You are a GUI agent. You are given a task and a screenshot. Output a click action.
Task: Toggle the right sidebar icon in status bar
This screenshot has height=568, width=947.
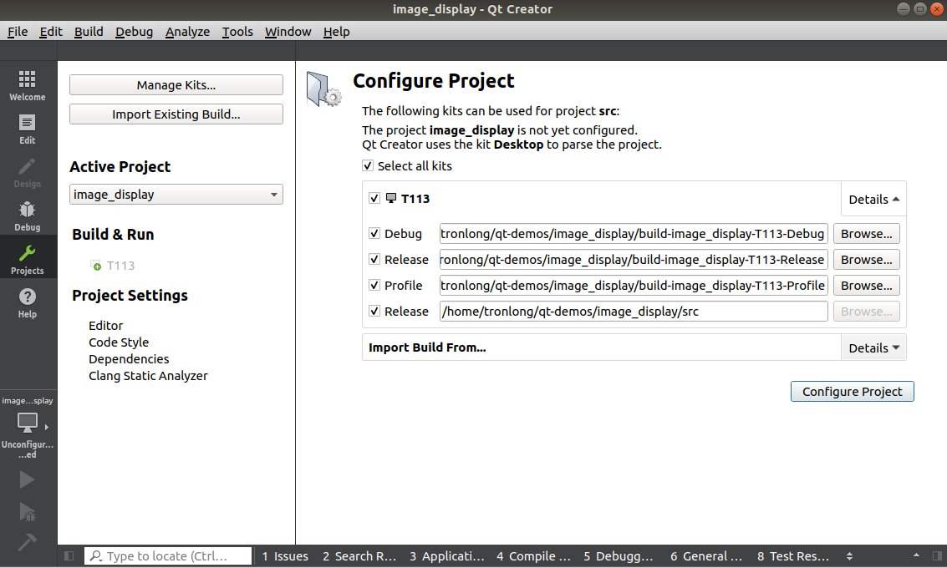(x=937, y=556)
